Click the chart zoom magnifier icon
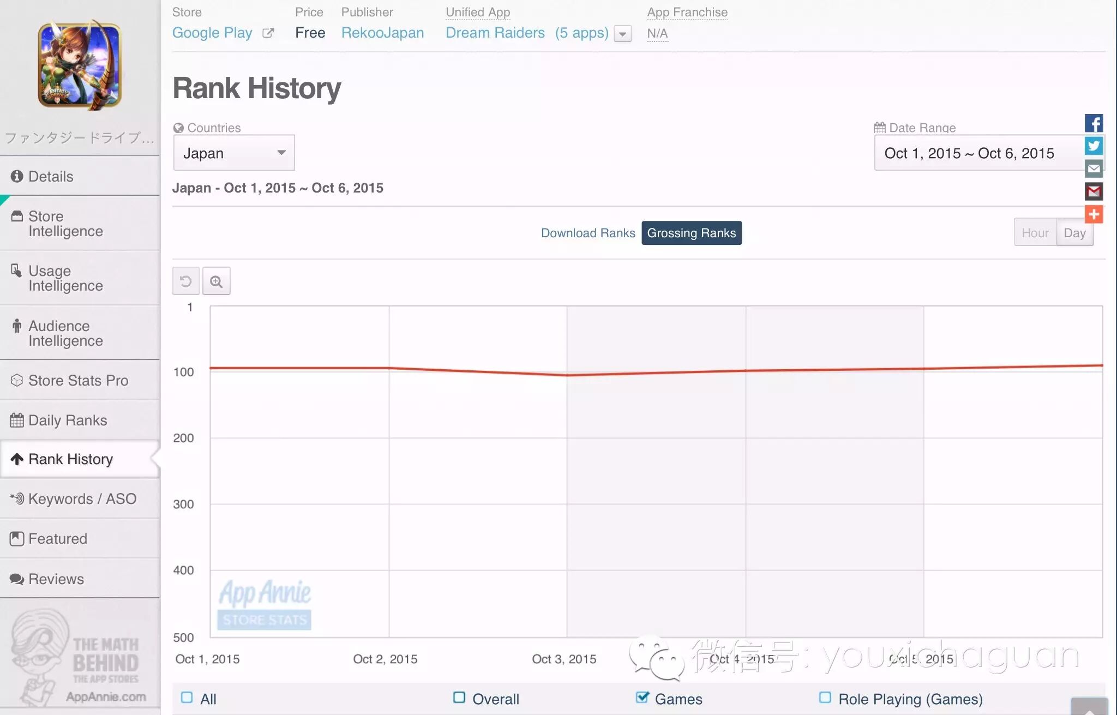The image size is (1117, 715). click(x=217, y=281)
